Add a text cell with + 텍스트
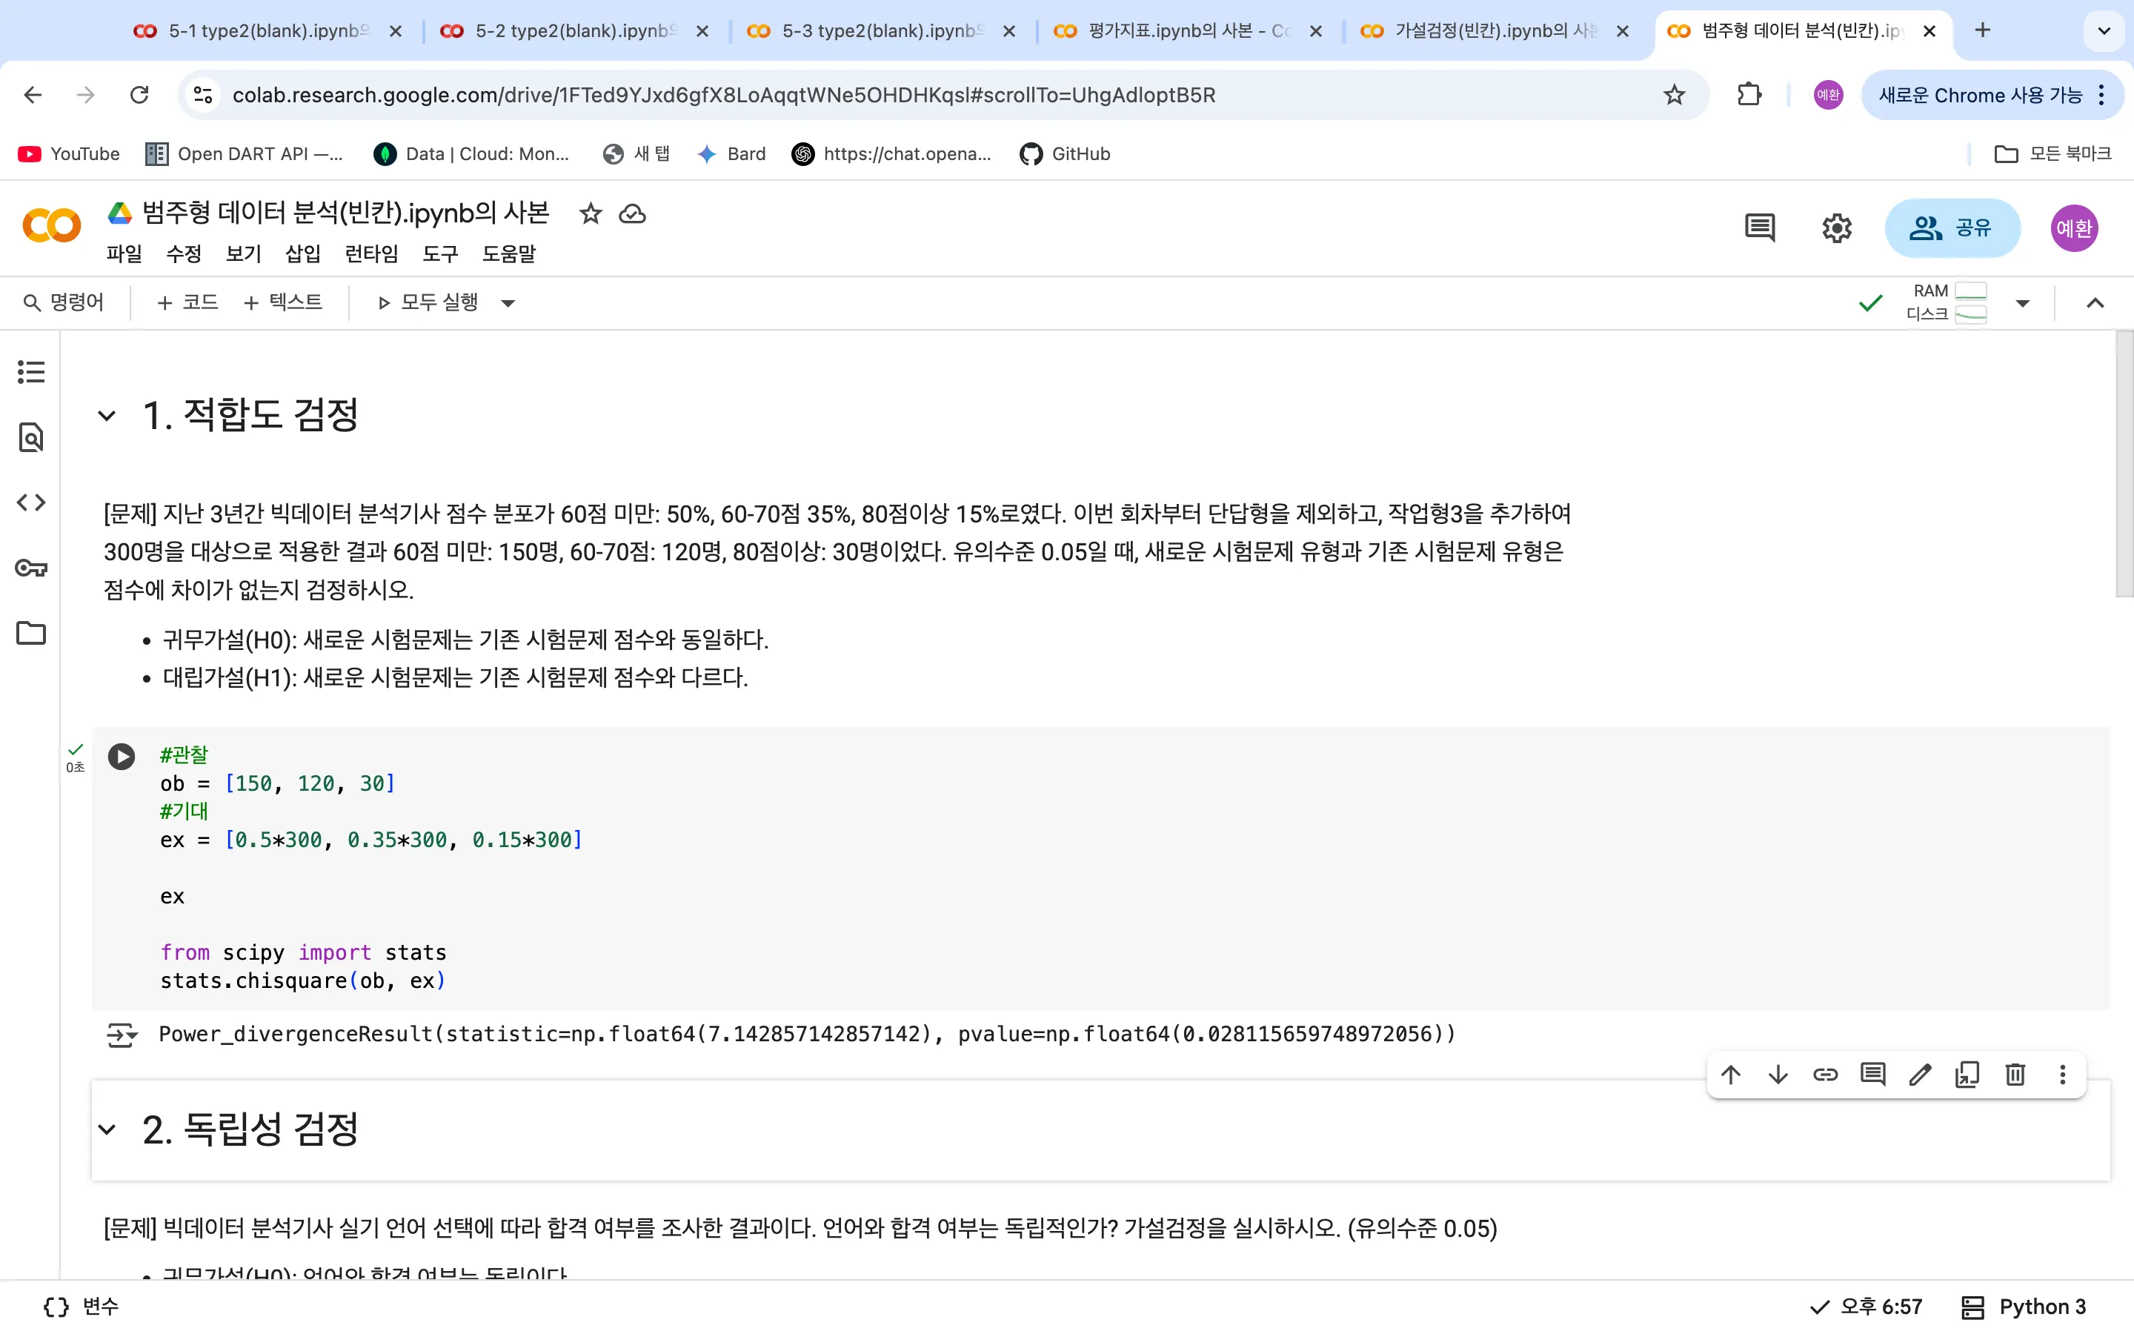The image size is (2134, 1334). pos(282,302)
